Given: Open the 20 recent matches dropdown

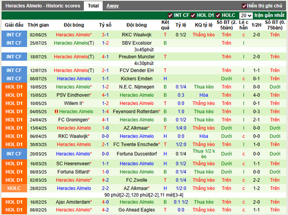Looking at the screenshot, I should click(246, 15).
